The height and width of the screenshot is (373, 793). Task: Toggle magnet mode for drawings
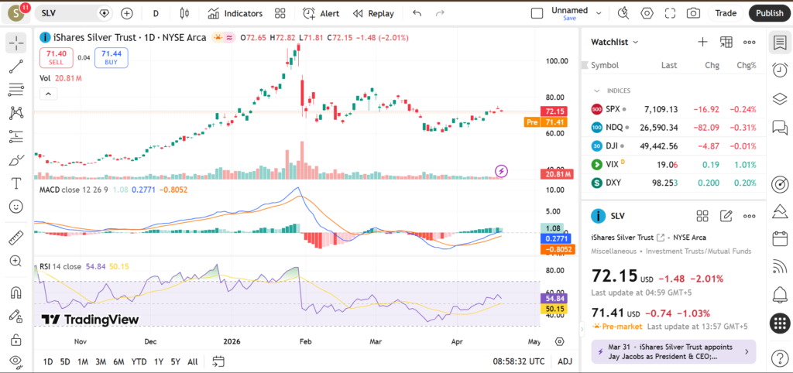15,293
